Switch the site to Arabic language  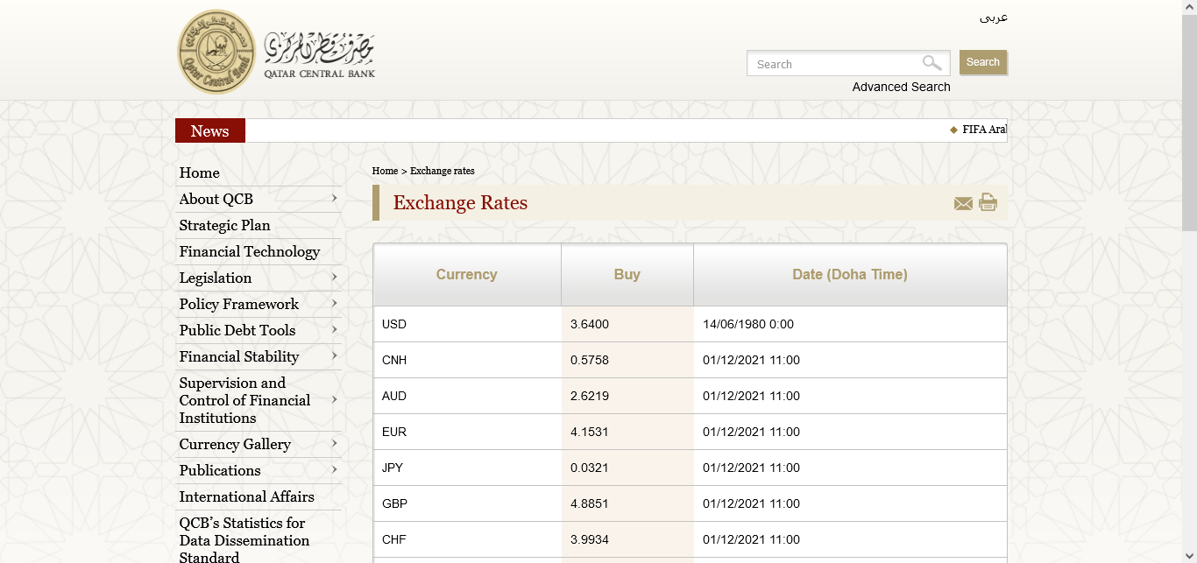[x=993, y=18]
